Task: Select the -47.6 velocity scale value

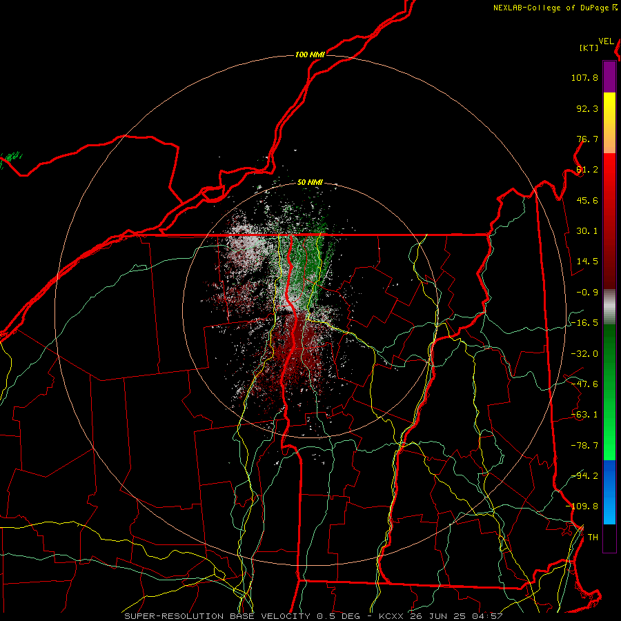Action: (584, 384)
